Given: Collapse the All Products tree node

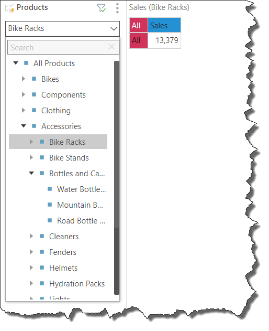Looking at the screenshot, I should [x=16, y=63].
